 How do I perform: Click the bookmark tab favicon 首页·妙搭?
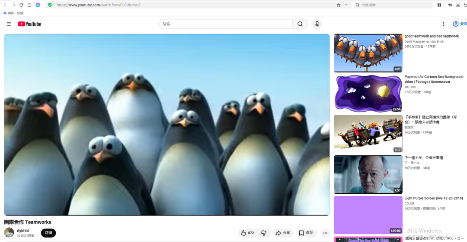[5, 13]
